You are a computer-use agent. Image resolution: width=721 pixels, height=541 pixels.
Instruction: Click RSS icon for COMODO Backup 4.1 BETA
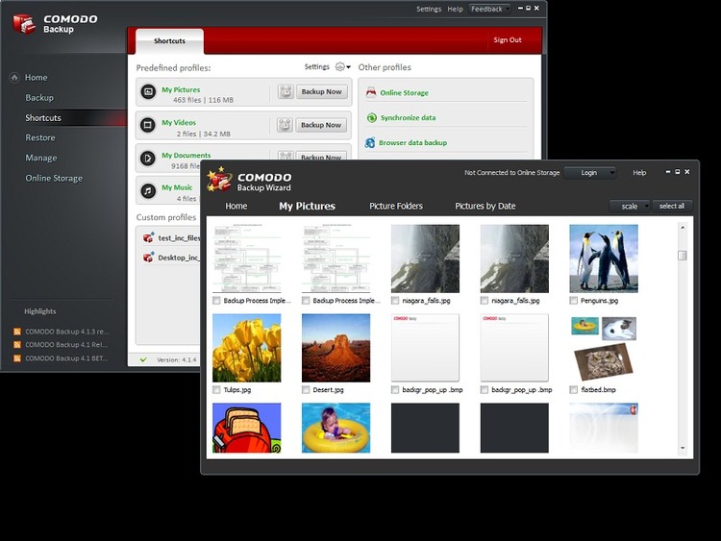pyautogui.click(x=17, y=358)
